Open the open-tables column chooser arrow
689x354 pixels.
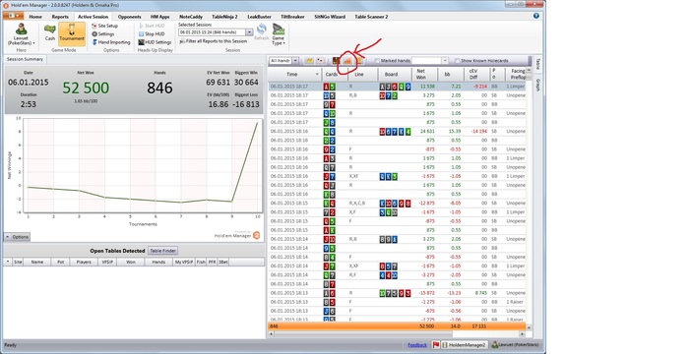[7, 262]
